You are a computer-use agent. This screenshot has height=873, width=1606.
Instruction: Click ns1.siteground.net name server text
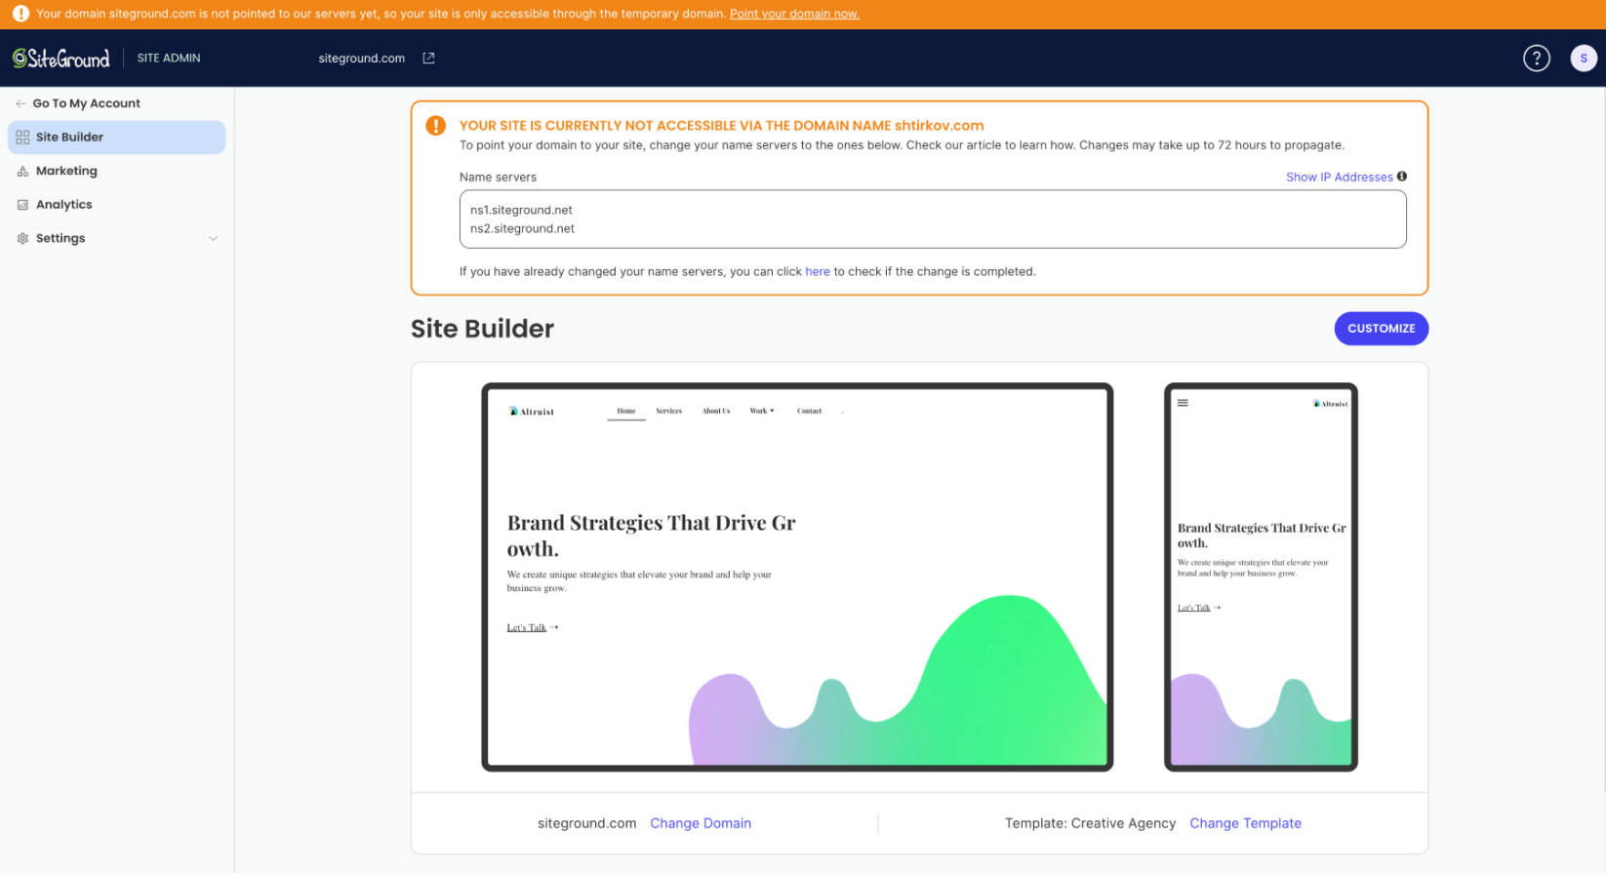(x=521, y=210)
